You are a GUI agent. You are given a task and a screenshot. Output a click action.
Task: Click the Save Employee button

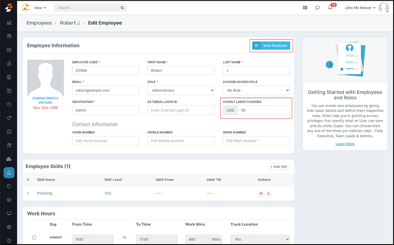[x=271, y=46]
